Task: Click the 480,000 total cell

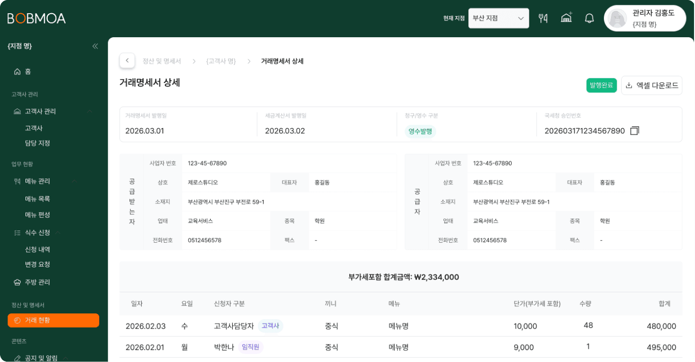Action: click(661, 326)
